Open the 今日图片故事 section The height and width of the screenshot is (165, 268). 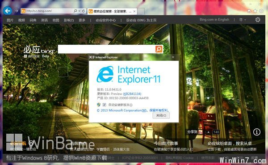pyautogui.click(x=166, y=144)
